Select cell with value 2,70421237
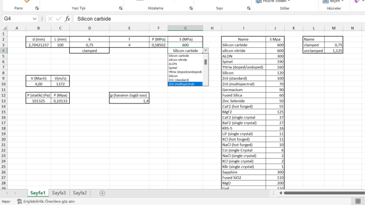Viewport: 365px width, 205px height. click(39, 45)
